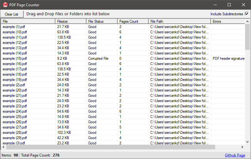Image resolution: width=251 pixels, height=159 pixels.
Task: Click the horizontal scrollbar right arrow
Action: point(242,147)
